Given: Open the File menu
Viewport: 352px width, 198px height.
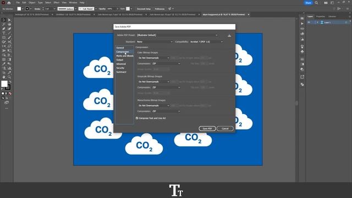Looking at the screenshot, I should 18,3.
